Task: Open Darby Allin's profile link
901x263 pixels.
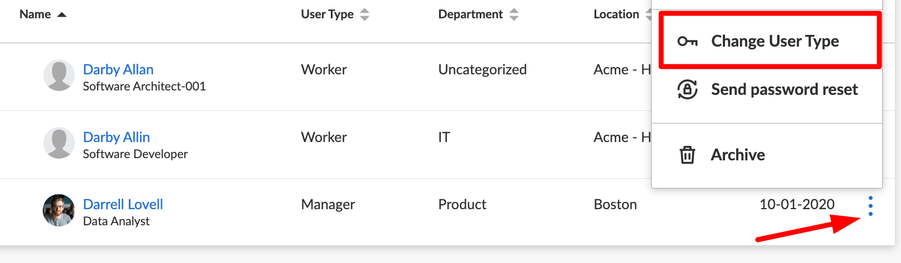Action: pyautogui.click(x=117, y=137)
